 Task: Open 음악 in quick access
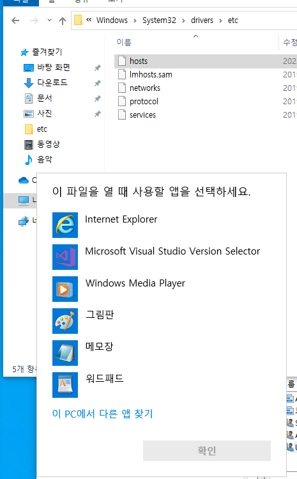(x=45, y=159)
